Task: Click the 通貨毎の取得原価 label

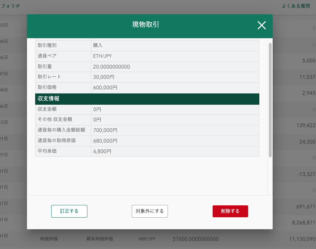Action: pyautogui.click(x=57, y=141)
